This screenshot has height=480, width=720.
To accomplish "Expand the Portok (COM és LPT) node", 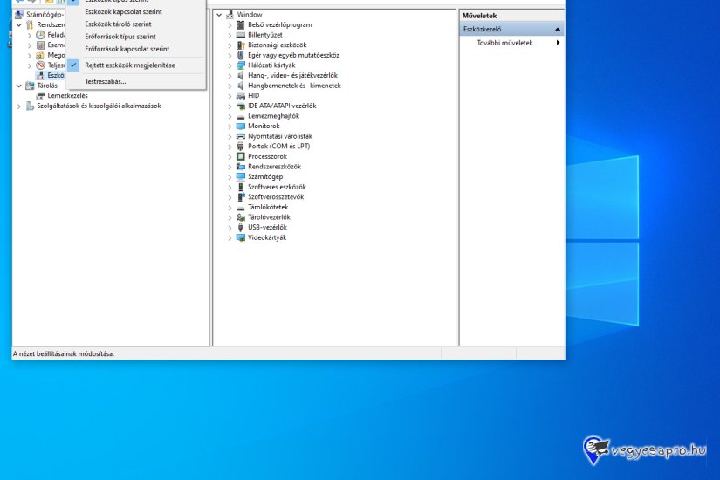I will (x=230, y=147).
